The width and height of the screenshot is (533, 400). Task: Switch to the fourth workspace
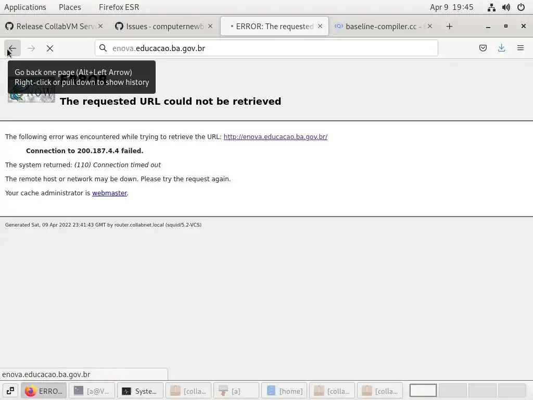point(512,391)
